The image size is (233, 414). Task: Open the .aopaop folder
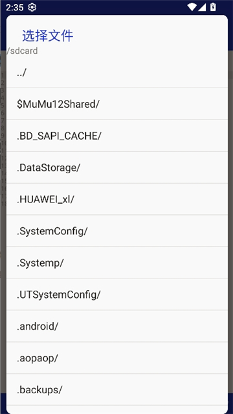coord(117,358)
